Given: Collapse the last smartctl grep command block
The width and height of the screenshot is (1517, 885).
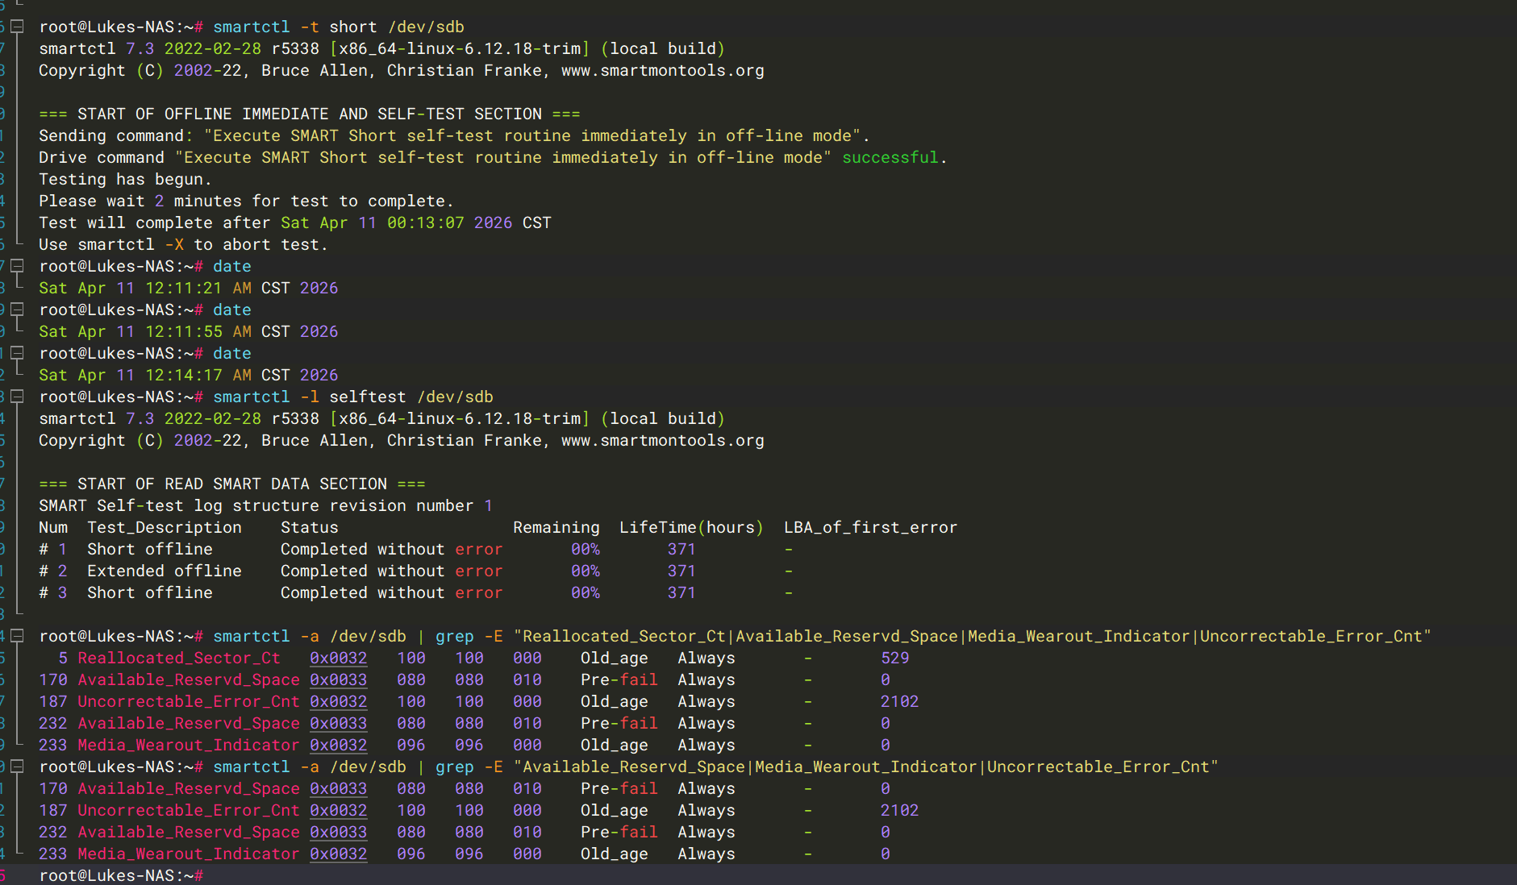Looking at the screenshot, I should point(17,767).
